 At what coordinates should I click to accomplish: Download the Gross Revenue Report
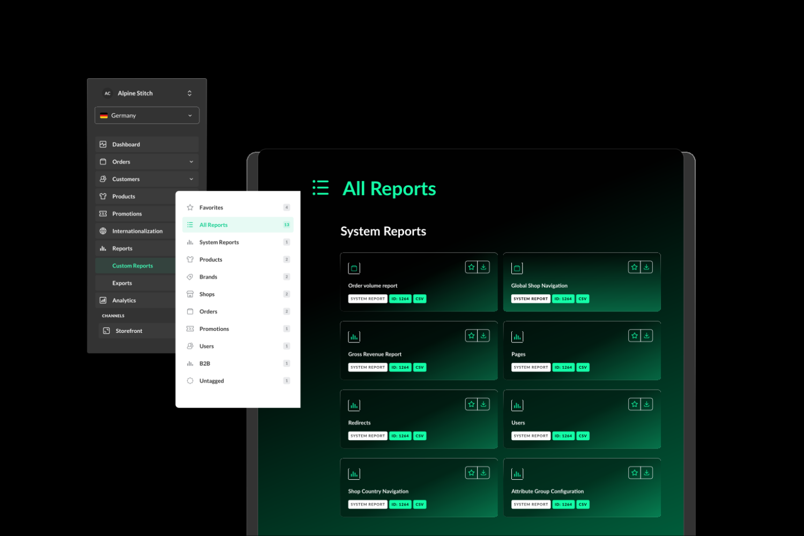pyautogui.click(x=483, y=336)
